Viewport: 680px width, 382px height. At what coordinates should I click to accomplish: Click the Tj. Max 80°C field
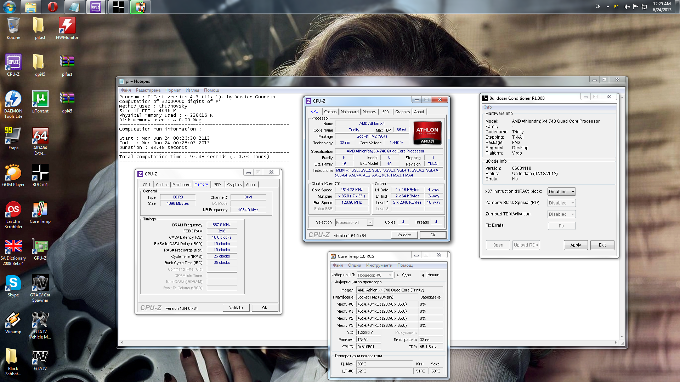[x=384, y=364]
